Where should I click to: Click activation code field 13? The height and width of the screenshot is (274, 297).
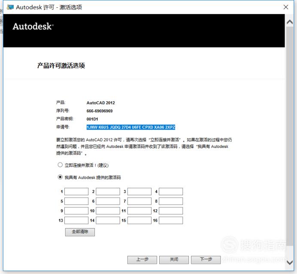[x=76, y=220]
